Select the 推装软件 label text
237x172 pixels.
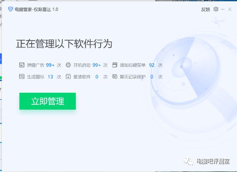tap(82, 77)
